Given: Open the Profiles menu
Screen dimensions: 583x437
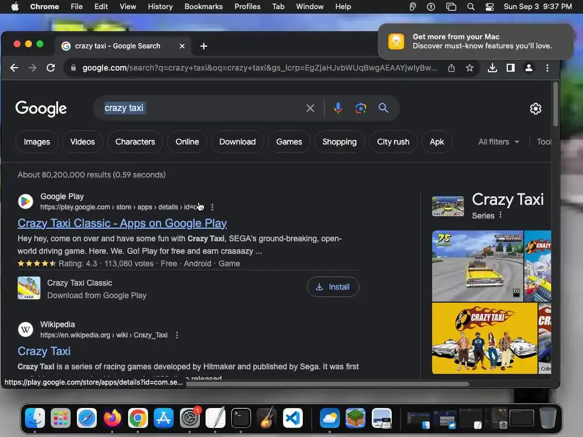Looking at the screenshot, I should pyautogui.click(x=247, y=6).
